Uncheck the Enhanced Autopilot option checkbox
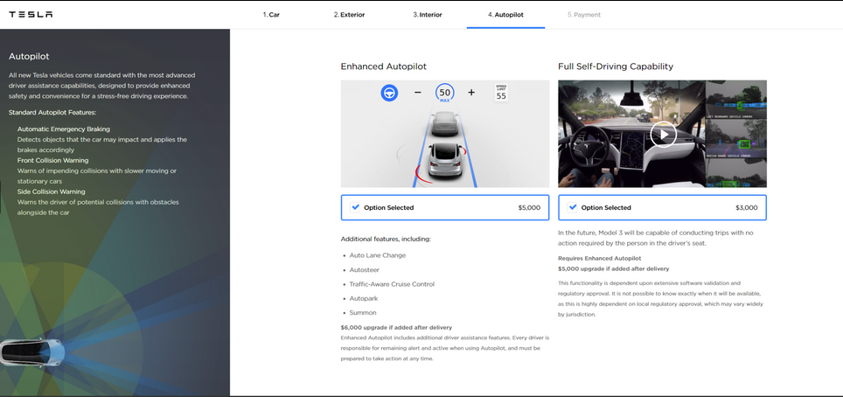843x397 pixels. coord(355,207)
